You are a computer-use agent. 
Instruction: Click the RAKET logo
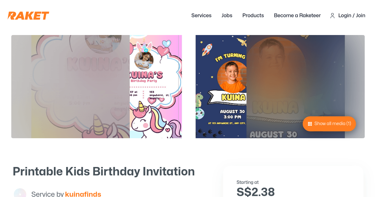click(x=29, y=16)
